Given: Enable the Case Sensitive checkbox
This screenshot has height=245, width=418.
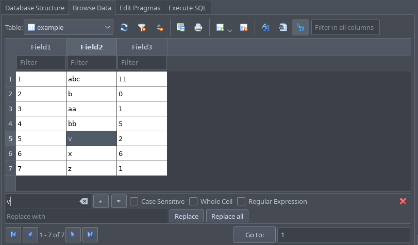Looking at the screenshot, I should [134, 201].
